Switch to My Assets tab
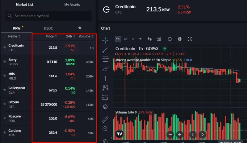 [x=72, y=5]
